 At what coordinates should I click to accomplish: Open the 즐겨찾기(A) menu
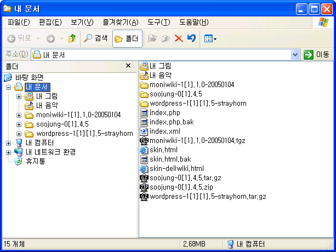pos(121,22)
